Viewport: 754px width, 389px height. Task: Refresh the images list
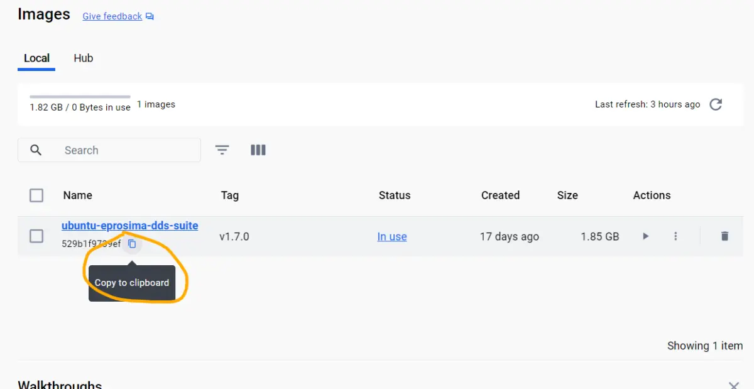[716, 104]
